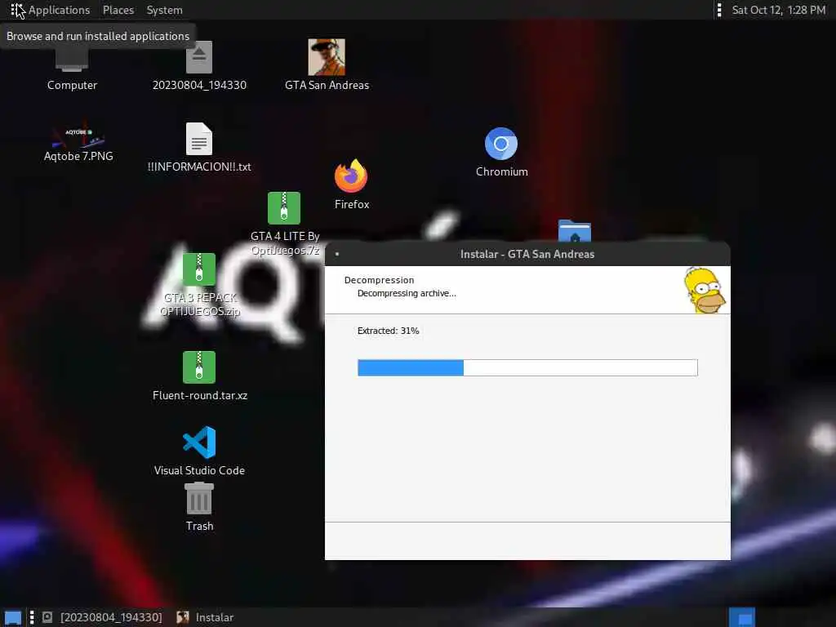Select the Firefox desktop icon

click(x=351, y=184)
